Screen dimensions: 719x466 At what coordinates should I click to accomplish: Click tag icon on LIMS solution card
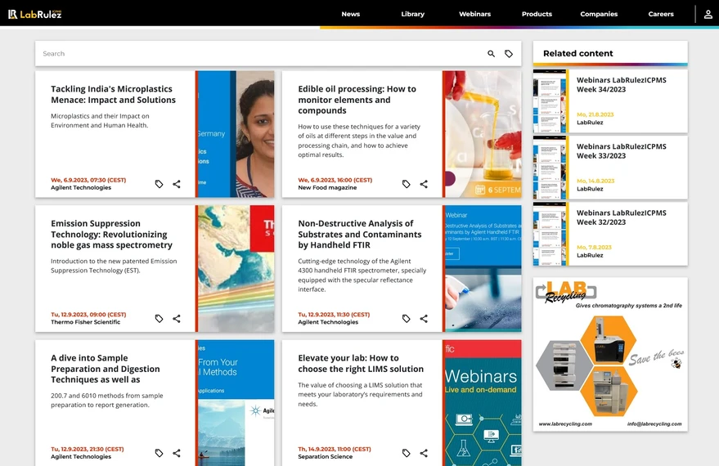point(407,453)
